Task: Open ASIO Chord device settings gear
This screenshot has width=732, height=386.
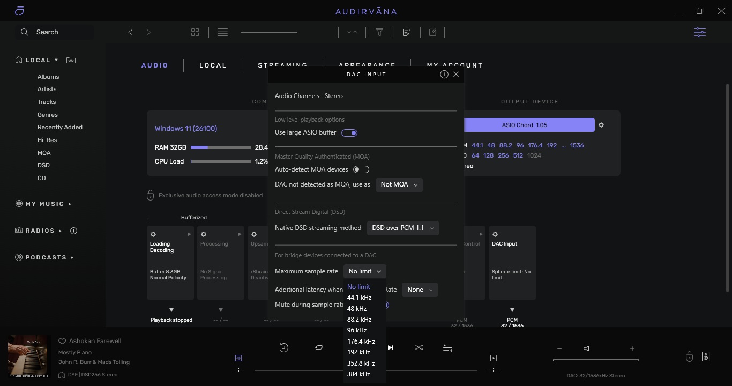Action: point(601,125)
